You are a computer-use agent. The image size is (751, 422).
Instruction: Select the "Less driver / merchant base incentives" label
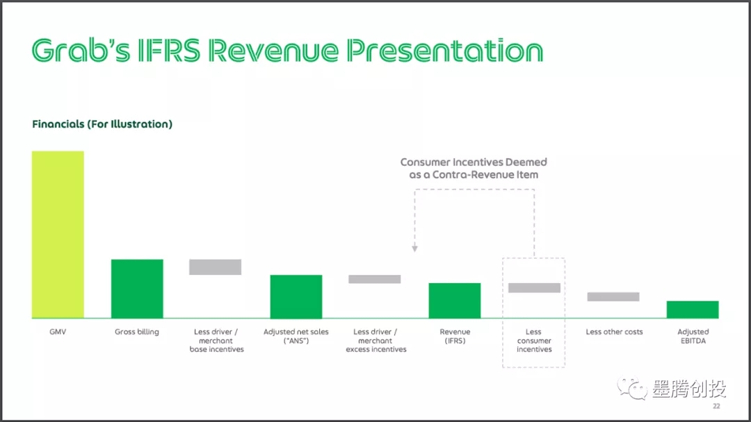[x=216, y=341]
